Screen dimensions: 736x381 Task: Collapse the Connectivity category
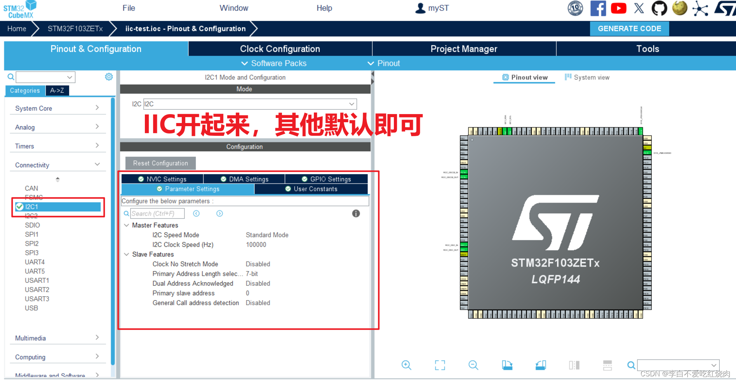pos(57,165)
